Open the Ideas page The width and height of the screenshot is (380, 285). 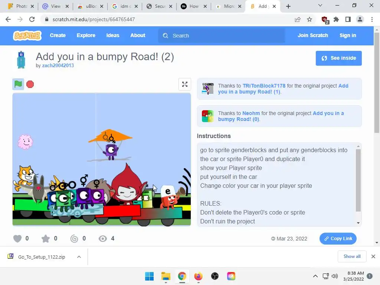click(113, 35)
